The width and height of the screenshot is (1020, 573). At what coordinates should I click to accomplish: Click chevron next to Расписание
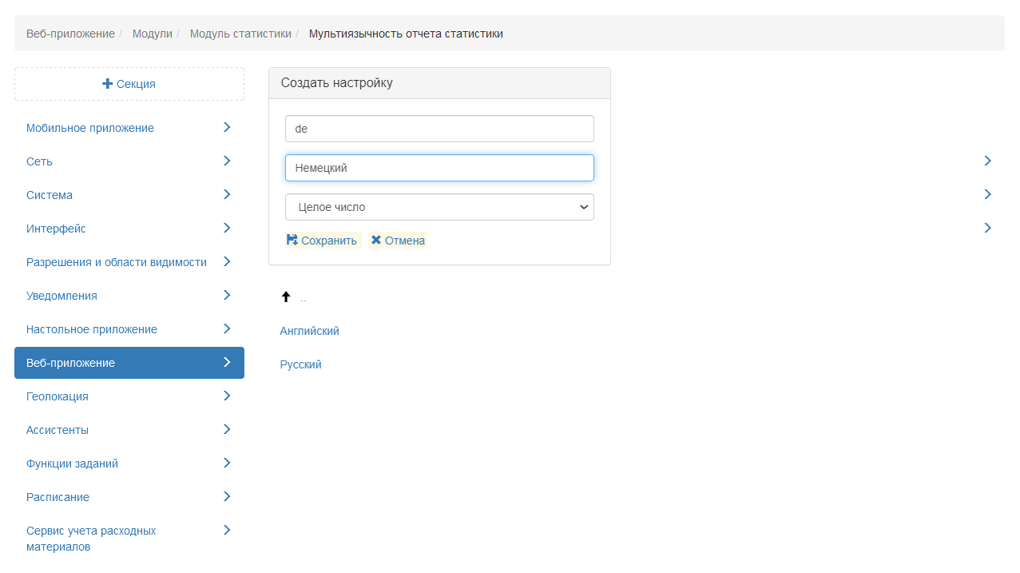(227, 496)
